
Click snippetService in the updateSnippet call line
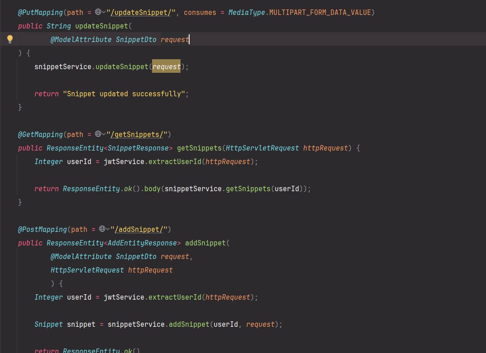[63, 67]
